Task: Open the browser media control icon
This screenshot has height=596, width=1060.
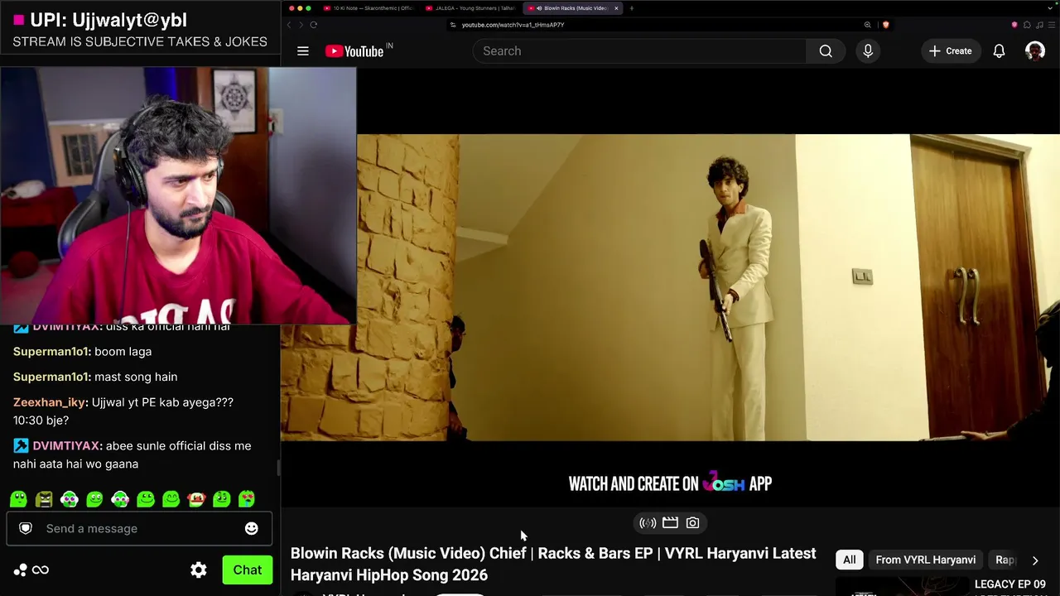Action: (1038, 25)
